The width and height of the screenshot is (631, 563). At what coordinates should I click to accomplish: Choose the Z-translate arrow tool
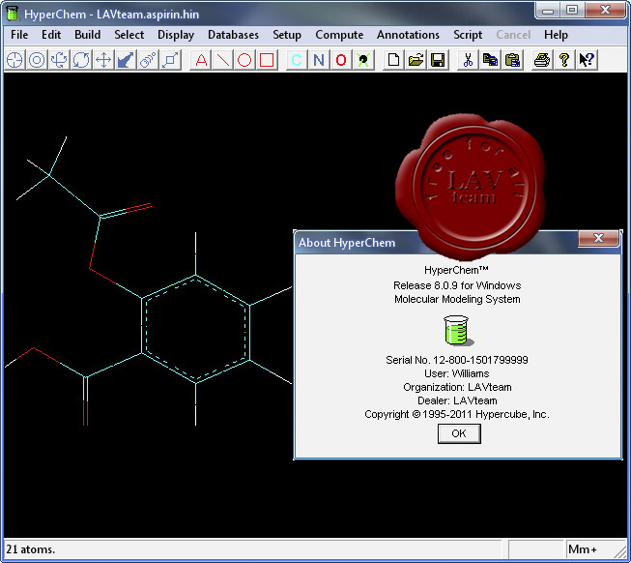[126, 60]
